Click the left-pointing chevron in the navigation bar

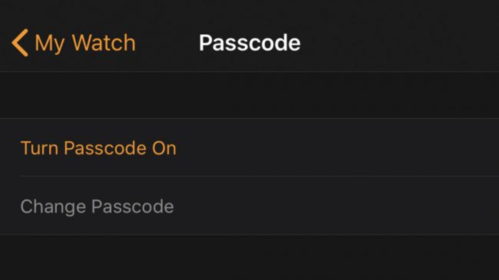coord(20,43)
